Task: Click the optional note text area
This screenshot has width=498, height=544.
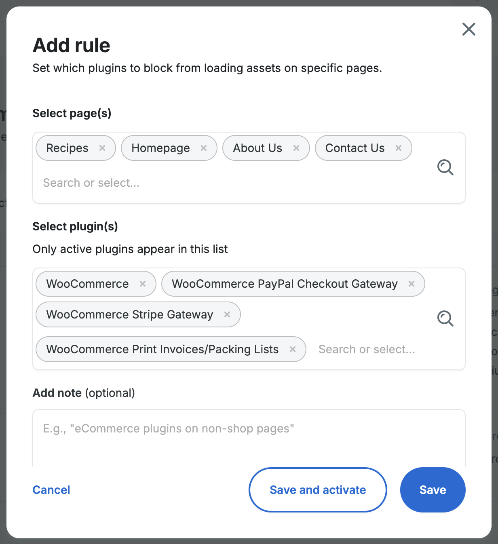Action: tap(249, 432)
